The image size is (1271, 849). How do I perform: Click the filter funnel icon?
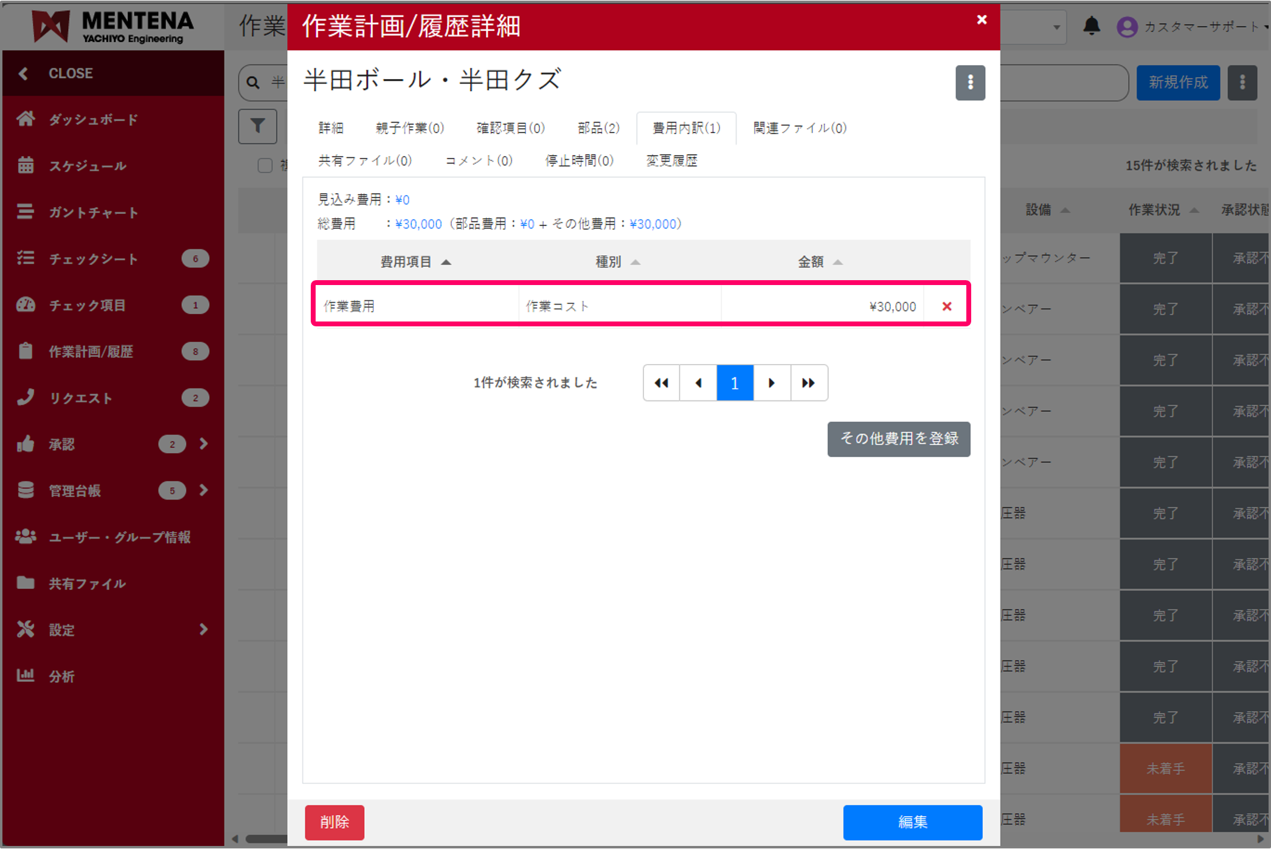[x=258, y=126]
